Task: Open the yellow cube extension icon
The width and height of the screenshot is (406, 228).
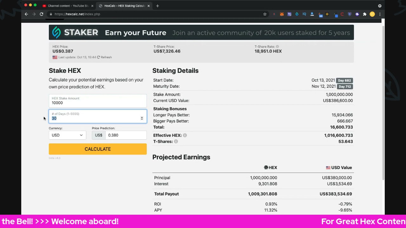Action: [x=327, y=14]
